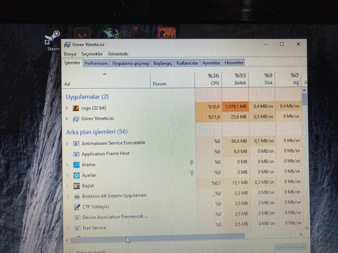Expand the Ayarlar process row
This screenshot has width=338, height=253.
click(x=67, y=175)
